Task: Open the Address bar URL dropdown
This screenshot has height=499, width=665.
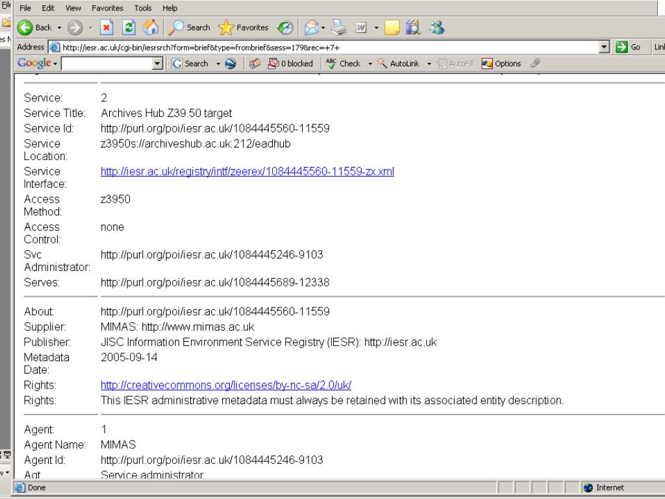Action: (605, 47)
